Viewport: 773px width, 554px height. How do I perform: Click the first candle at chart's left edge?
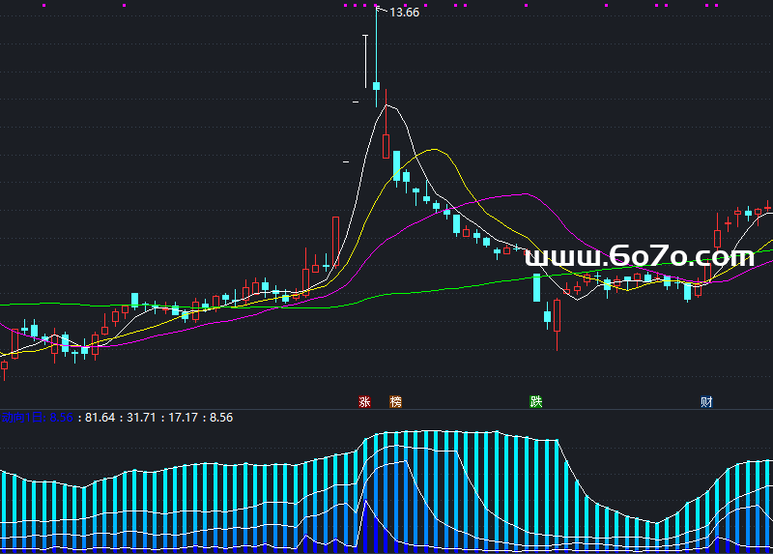point(4,365)
